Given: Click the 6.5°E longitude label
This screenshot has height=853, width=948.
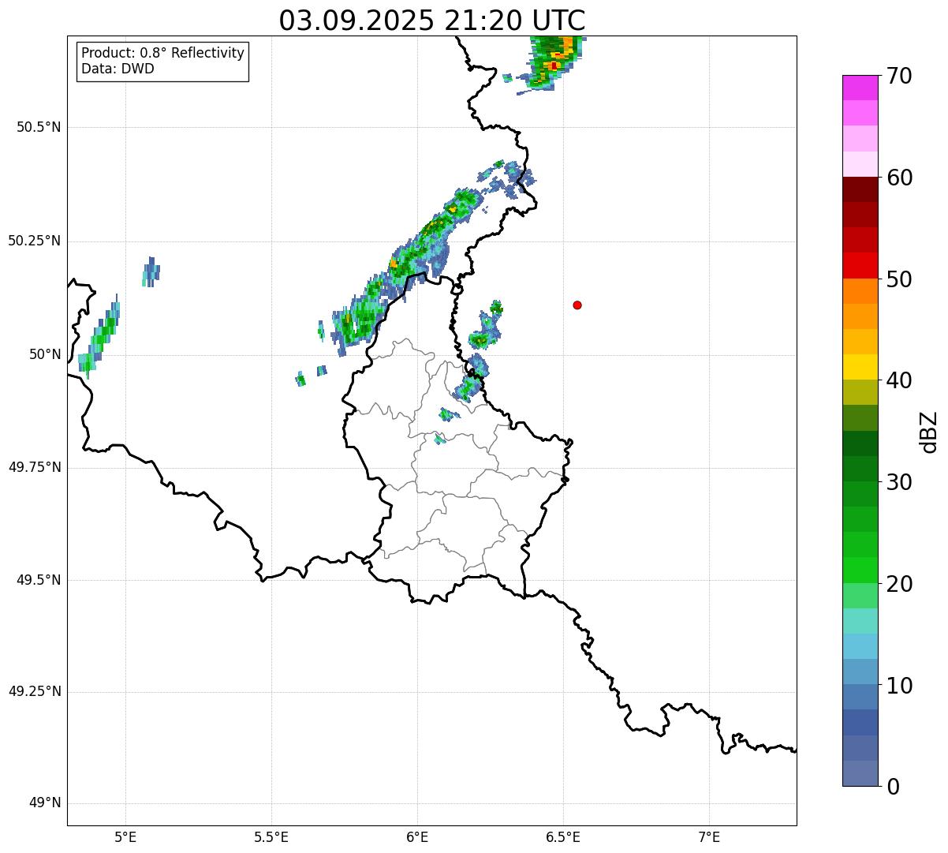Looking at the screenshot, I should point(563,836).
